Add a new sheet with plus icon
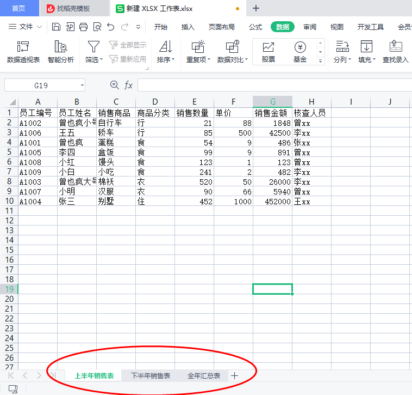The image size is (412, 395). [x=234, y=376]
